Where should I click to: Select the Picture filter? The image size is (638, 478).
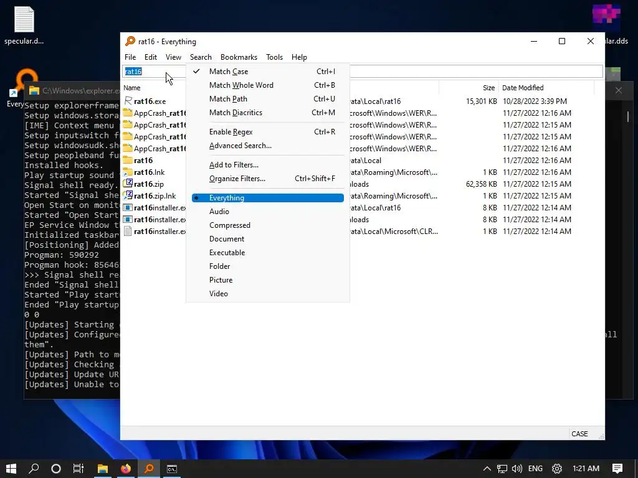coord(268,280)
